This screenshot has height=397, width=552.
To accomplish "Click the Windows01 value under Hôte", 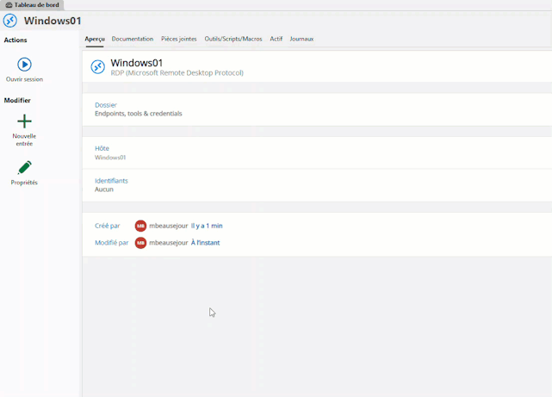I will coord(110,158).
